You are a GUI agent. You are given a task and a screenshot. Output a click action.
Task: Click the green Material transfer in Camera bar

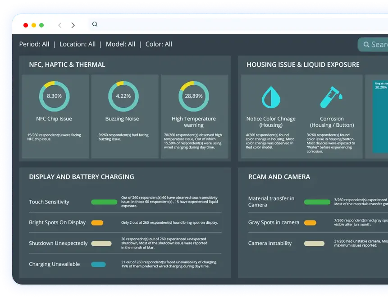(317, 202)
